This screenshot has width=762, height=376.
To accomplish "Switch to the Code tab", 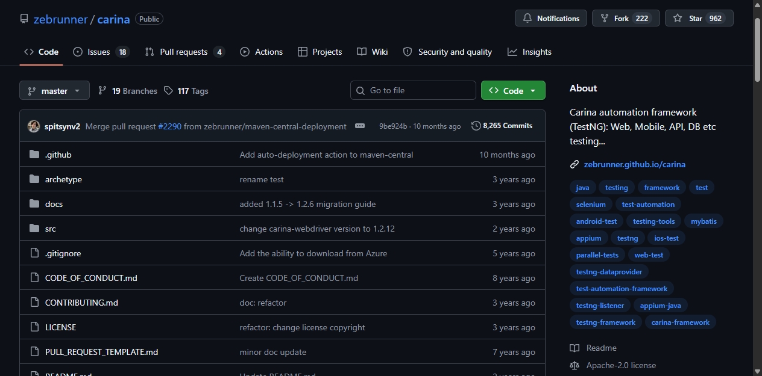I will [x=41, y=52].
